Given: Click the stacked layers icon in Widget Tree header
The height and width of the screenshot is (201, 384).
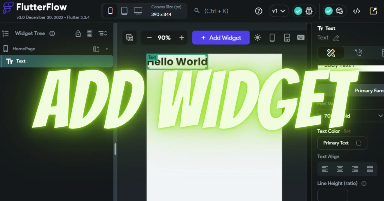Looking at the screenshot, I should pyautogui.click(x=90, y=33).
